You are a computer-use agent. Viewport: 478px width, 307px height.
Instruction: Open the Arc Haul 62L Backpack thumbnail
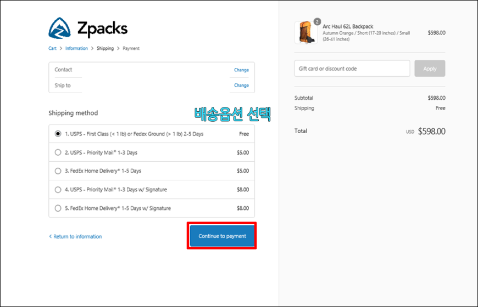click(306, 32)
